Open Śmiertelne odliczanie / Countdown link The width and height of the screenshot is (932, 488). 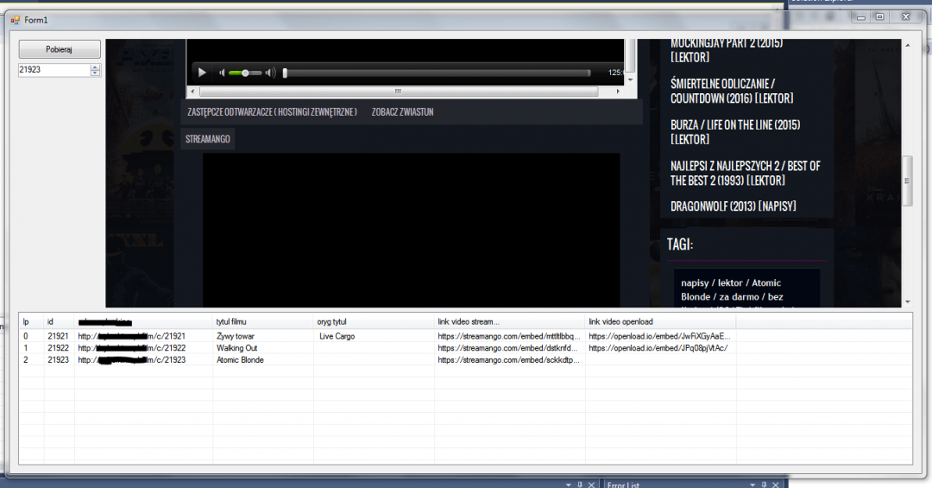coord(731,91)
